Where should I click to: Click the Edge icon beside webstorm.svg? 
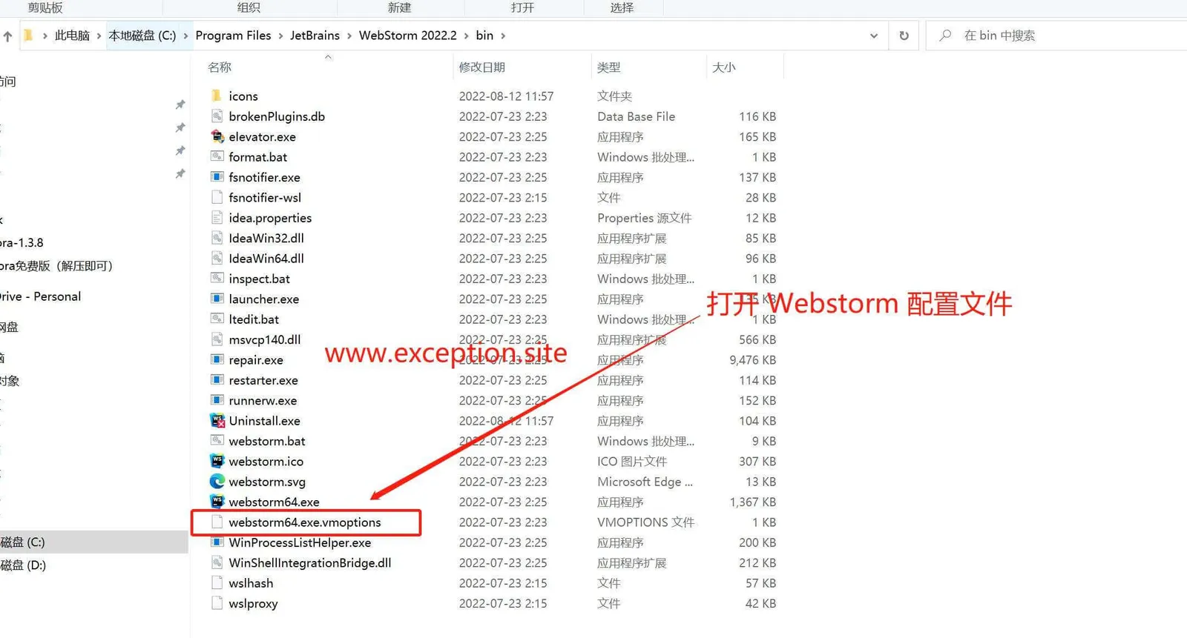(217, 482)
